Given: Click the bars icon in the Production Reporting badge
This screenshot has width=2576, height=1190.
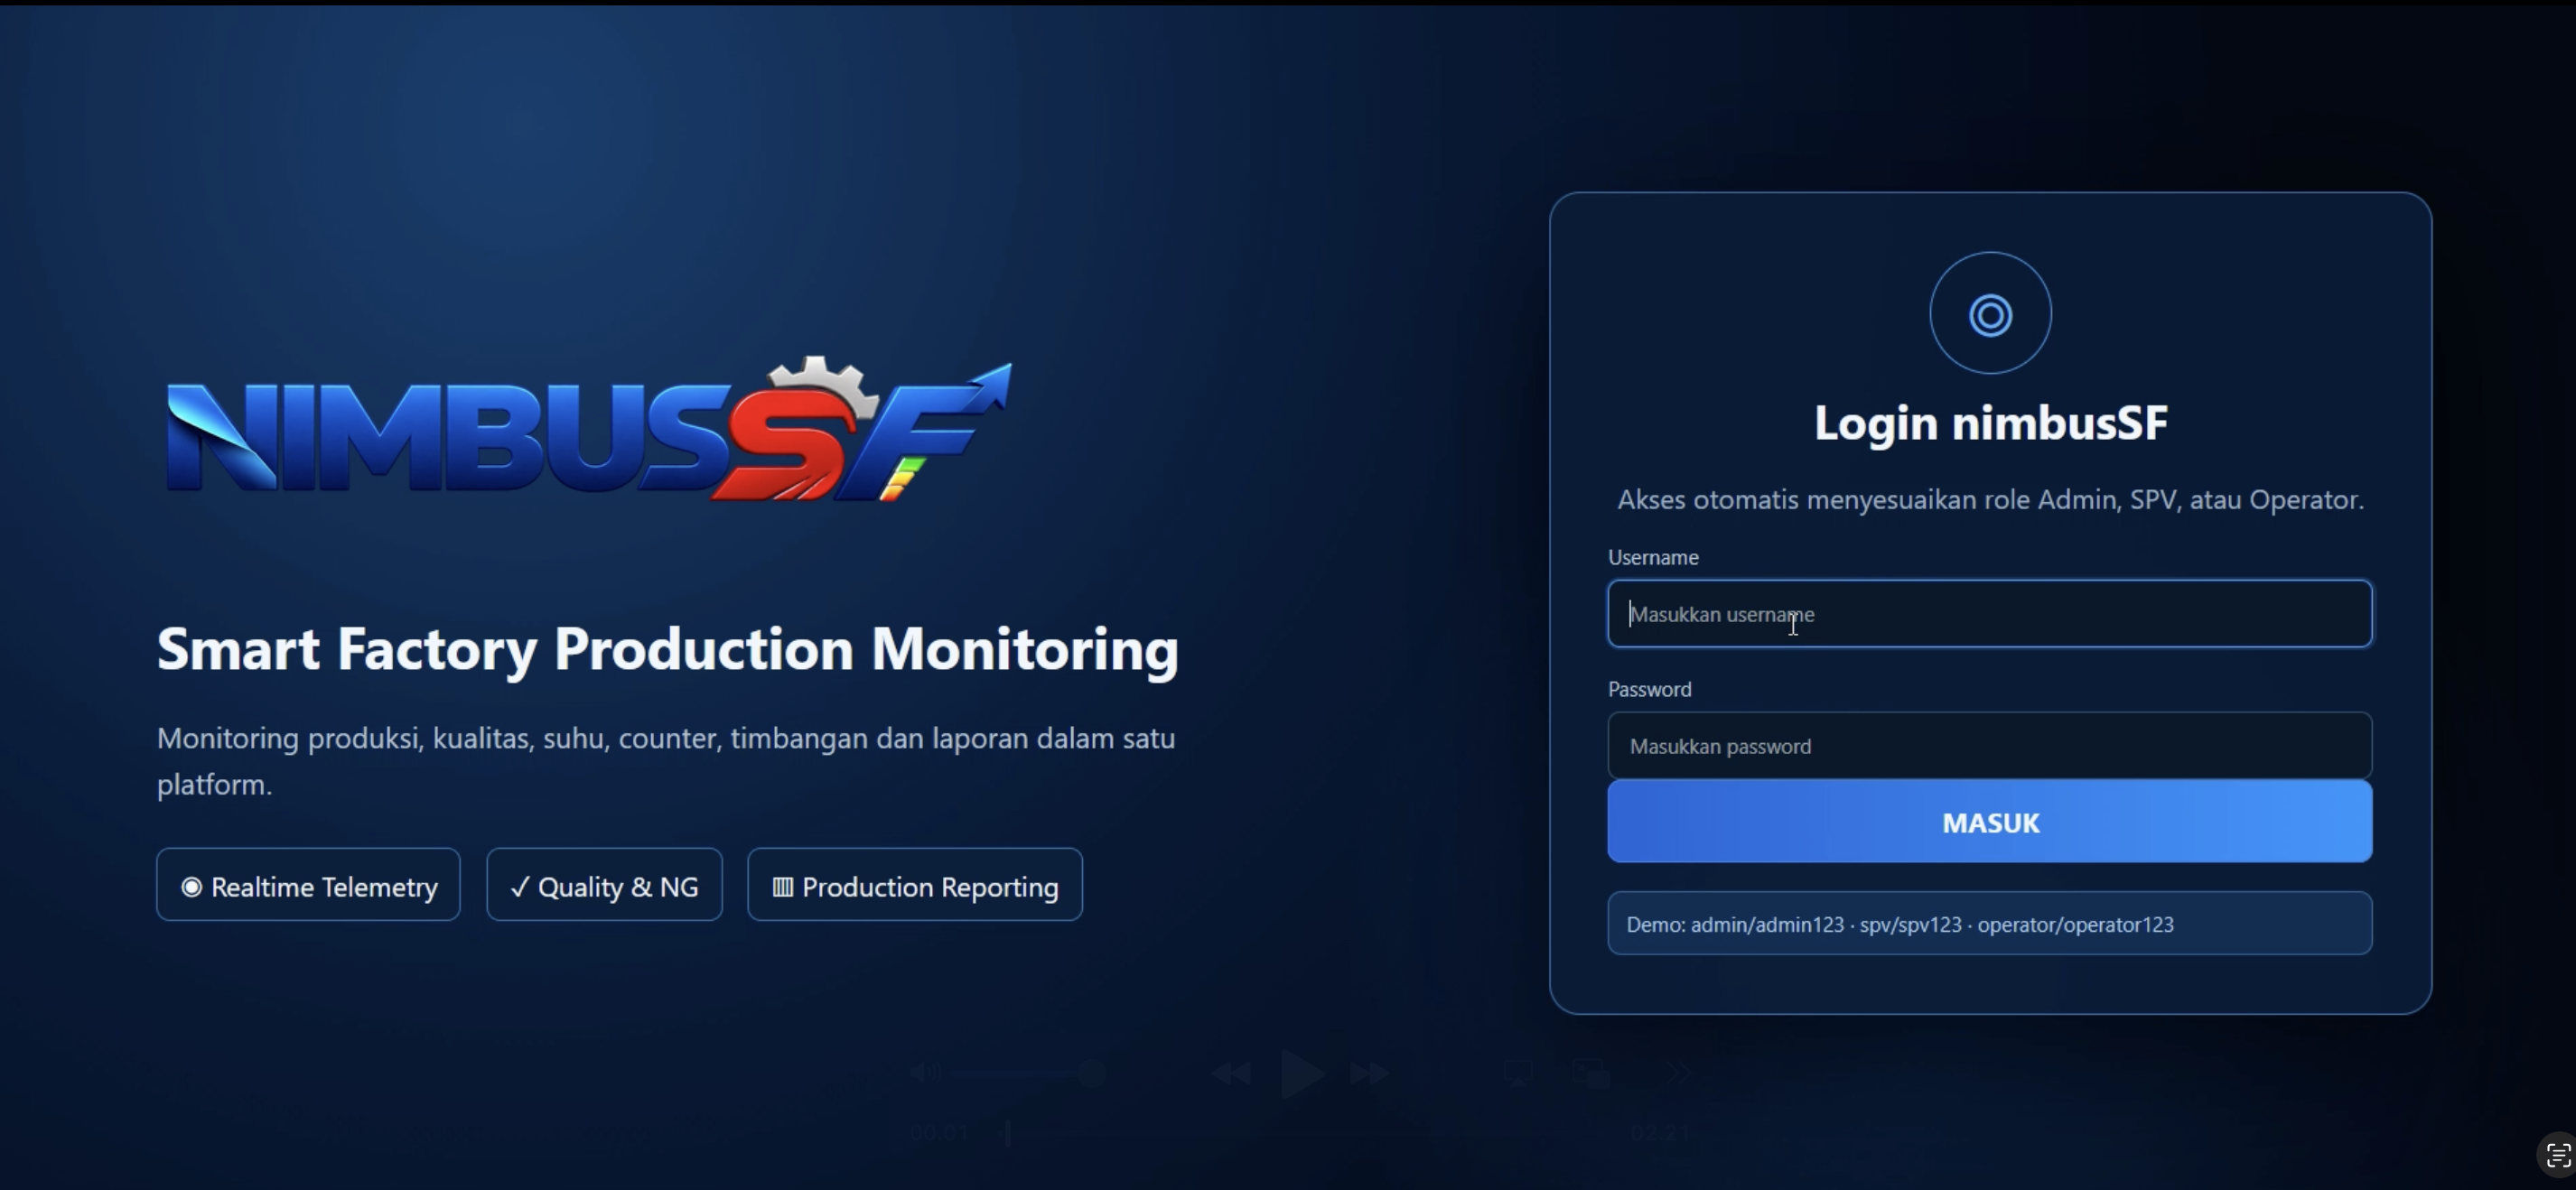Looking at the screenshot, I should 783,886.
